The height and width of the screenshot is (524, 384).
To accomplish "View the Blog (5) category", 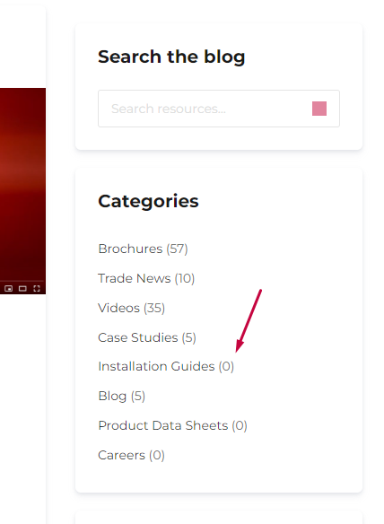I will (122, 396).
